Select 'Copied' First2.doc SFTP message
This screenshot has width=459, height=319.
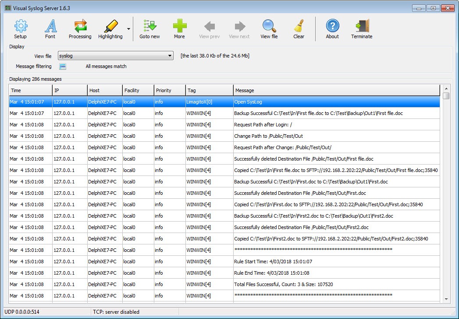(x=331, y=239)
